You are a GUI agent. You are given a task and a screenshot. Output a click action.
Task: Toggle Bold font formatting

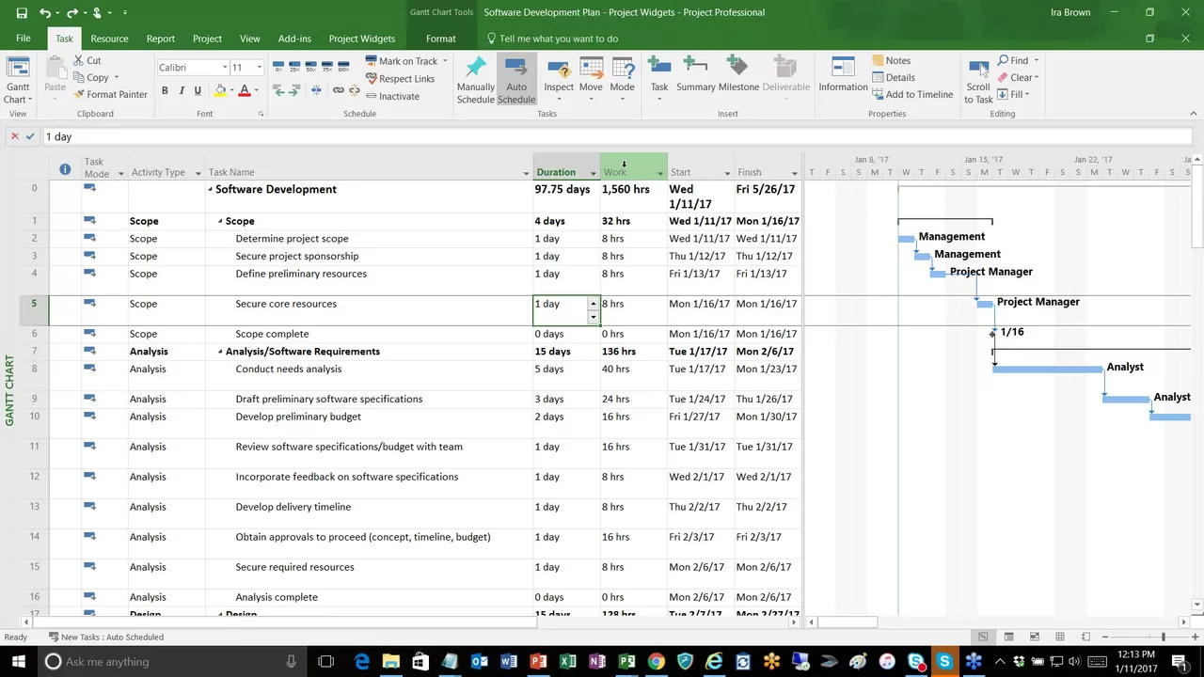pos(165,90)
